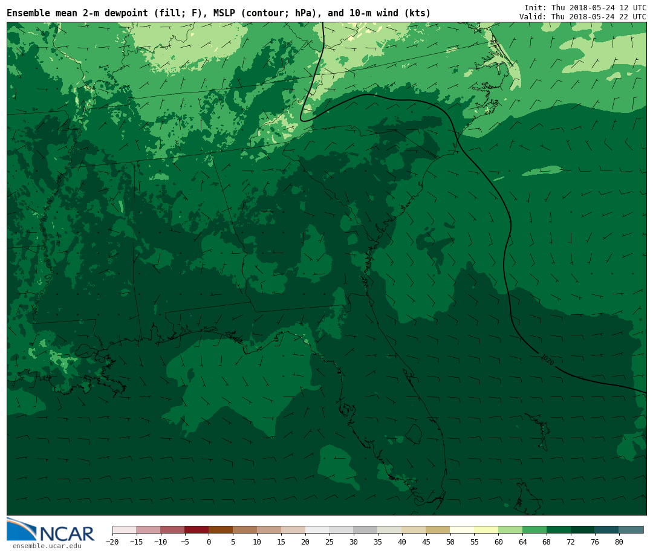Click the light green swatch between 60 and 64
Screen dimensions: 653x553
pyautogui.click(x=510, y=530)
